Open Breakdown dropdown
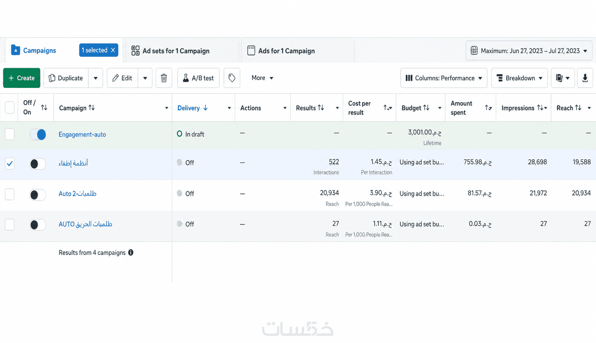Viewport: 596px width, 343px height. pos(519,78)
